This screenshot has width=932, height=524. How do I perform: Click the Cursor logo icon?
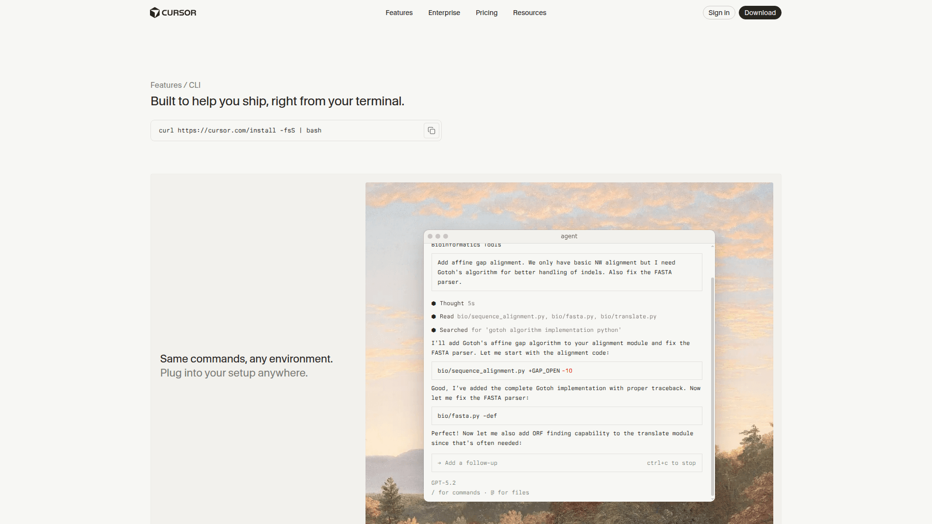(154, 13)
